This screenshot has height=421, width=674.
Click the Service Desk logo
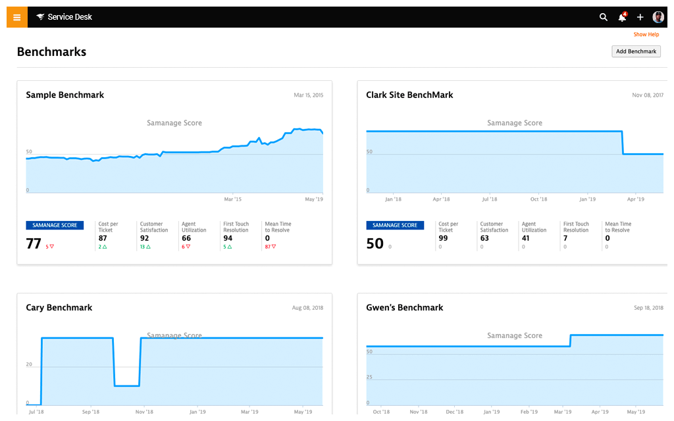pyautogui.click(x=64, y=16)
